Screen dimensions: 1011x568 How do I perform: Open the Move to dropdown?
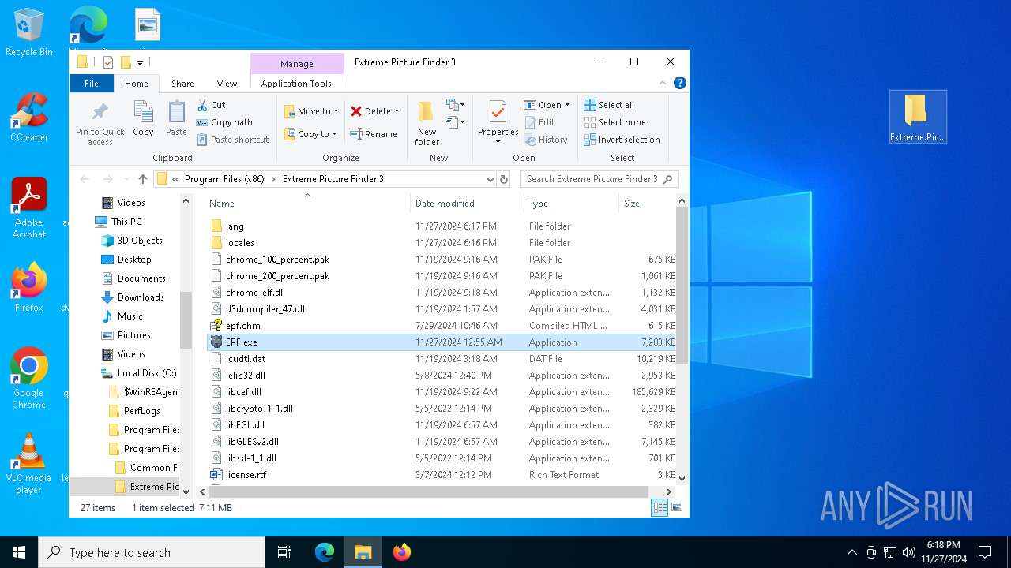click(x=312, y=111)
